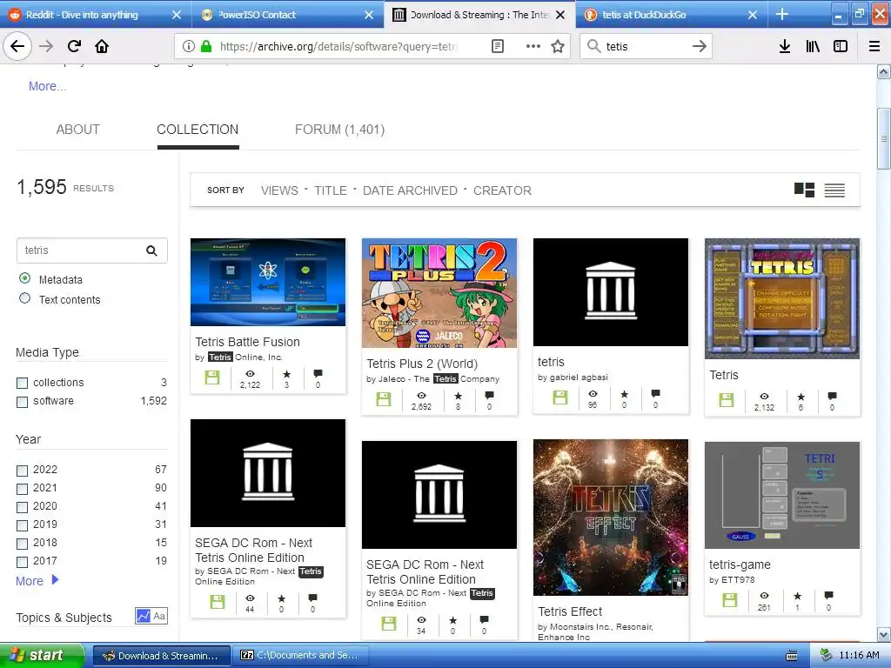Submit the tetis search with arrow icon

(x=700, y=46)
